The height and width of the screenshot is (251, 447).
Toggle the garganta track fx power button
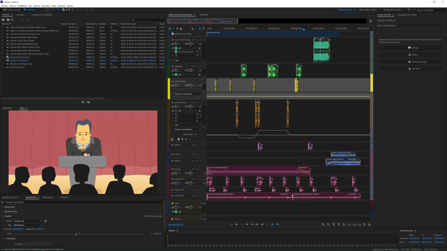click(176, 75)
